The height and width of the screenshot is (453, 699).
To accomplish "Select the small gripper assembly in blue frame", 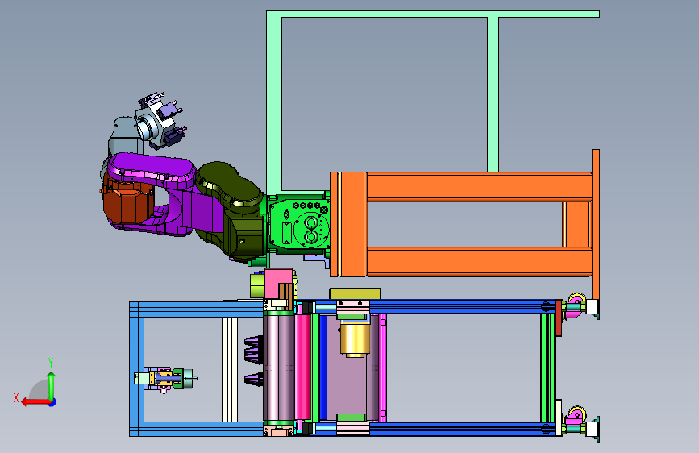I will 165,380.
